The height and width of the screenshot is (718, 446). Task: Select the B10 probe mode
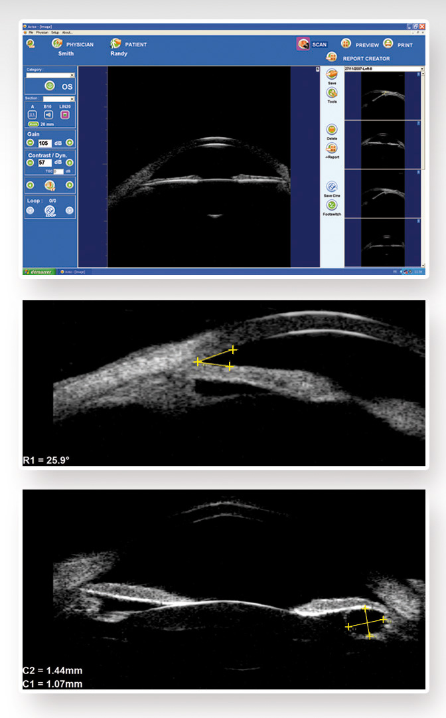tap(48, 114)
